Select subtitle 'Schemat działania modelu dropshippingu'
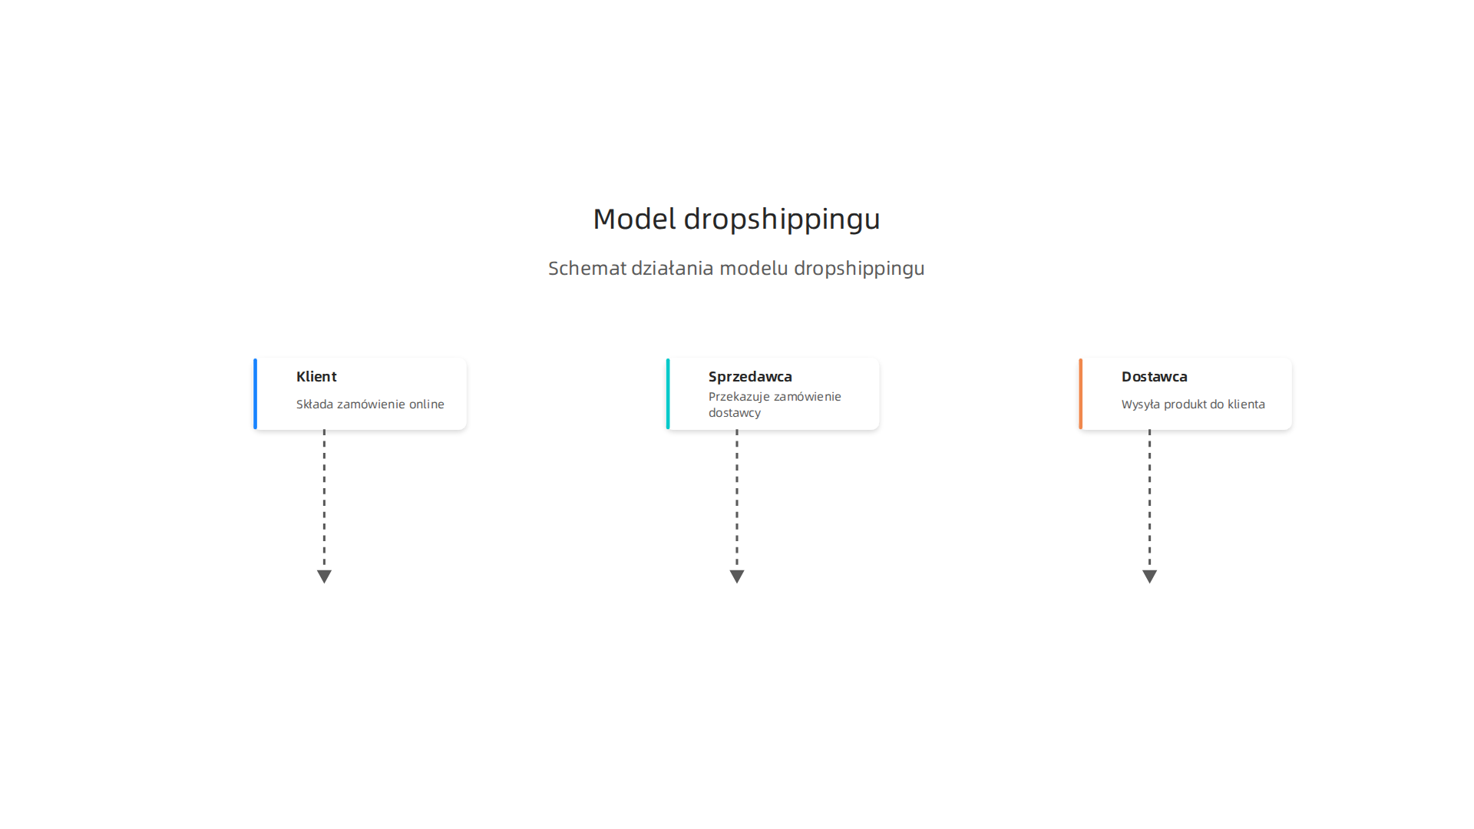 point(736,268)
